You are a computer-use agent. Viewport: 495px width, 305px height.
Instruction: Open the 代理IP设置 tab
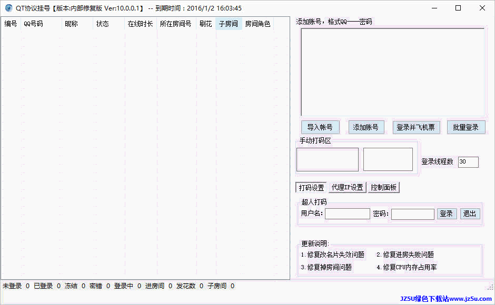tap(347, 187)
